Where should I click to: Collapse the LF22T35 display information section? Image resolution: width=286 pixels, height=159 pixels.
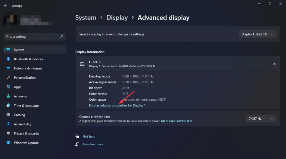275,64
